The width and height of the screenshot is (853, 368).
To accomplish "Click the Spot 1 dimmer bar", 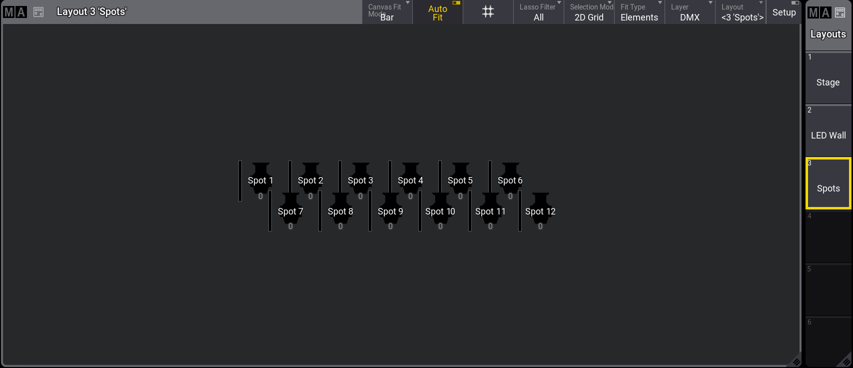I will [240, 181].
